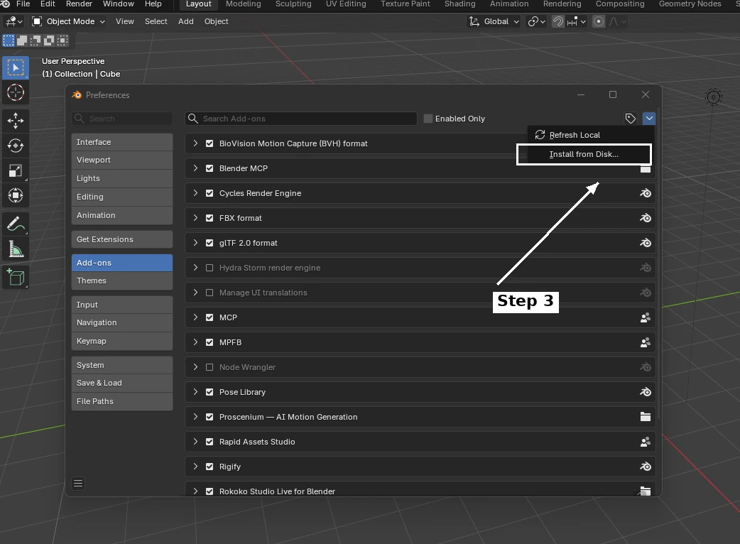The image size is (740, 544).
Task: Click Blender logo icon on glTF 2.0 row
Action: click(645, 243)
